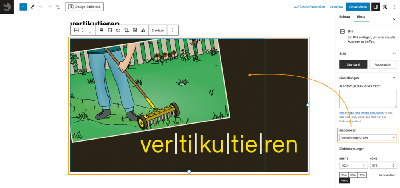This screenshot has width=400, height=188.
Task: Move block up with the up chevron
Action: tap(90, 28)
